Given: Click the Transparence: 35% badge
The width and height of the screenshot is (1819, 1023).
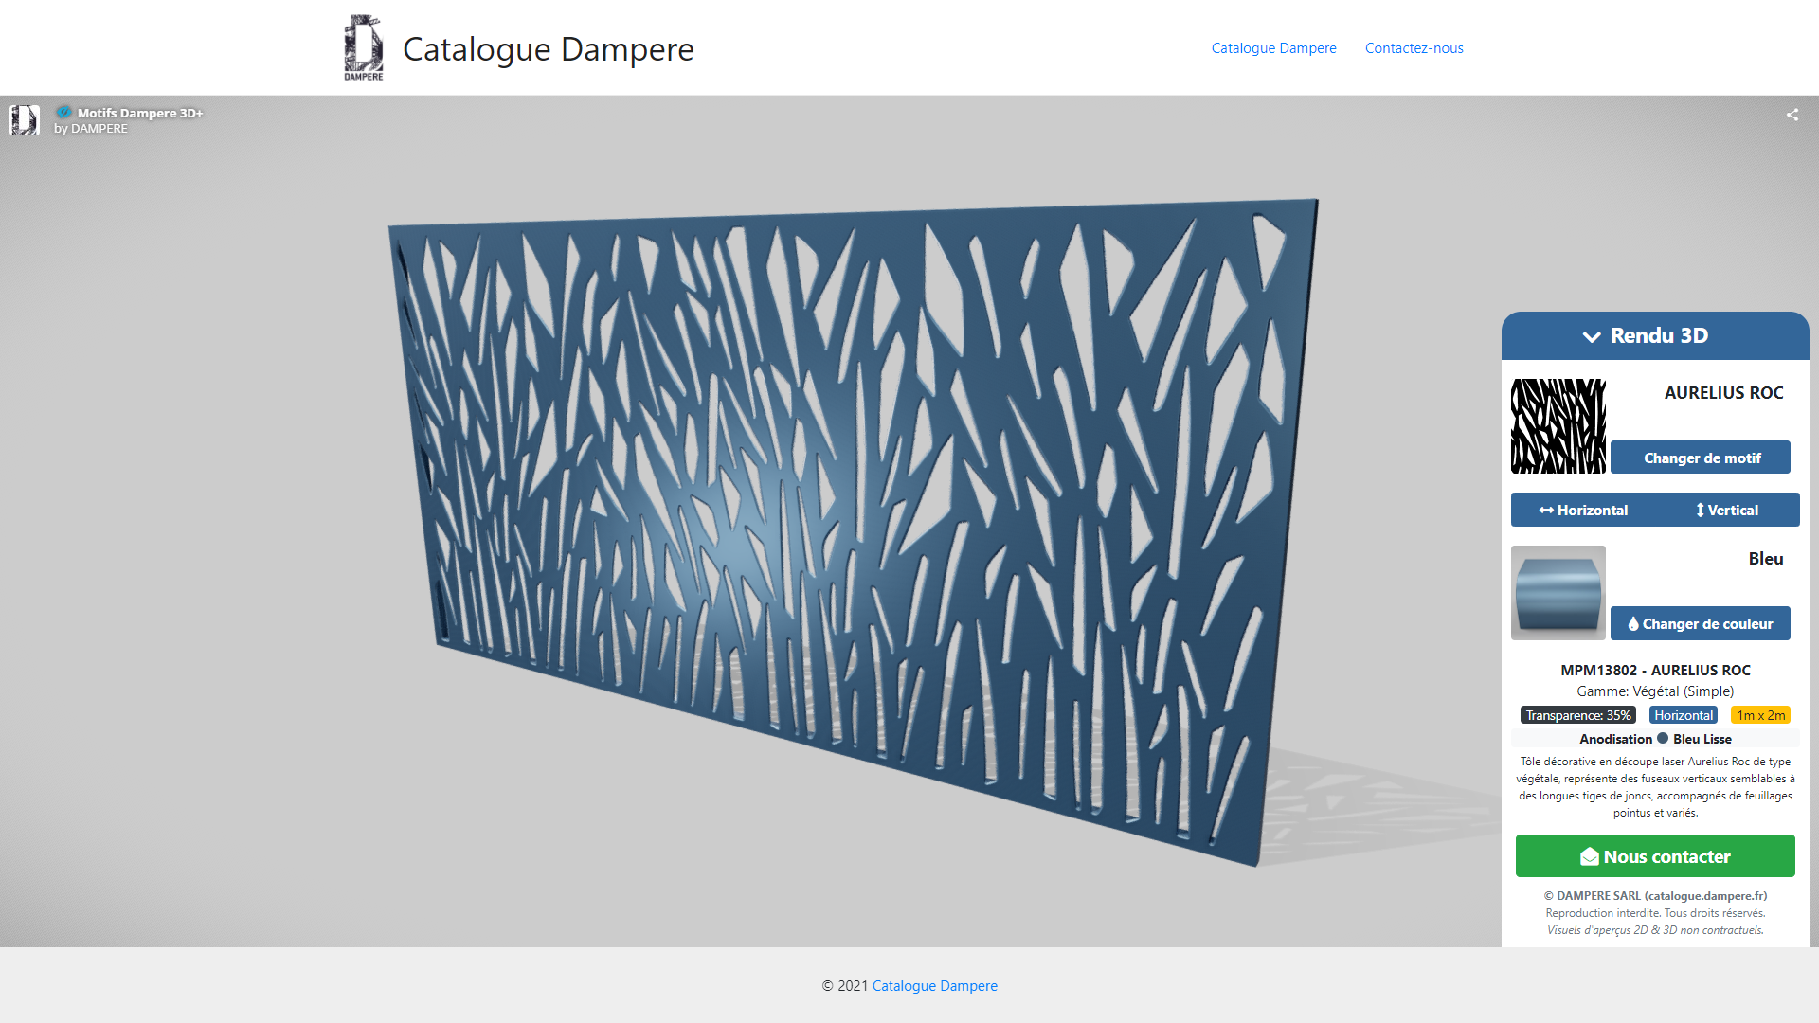Looking at the screenshot, I should 1578,715.
